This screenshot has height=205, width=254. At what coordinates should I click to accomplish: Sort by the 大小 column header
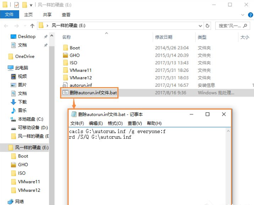tap(245, 37)
